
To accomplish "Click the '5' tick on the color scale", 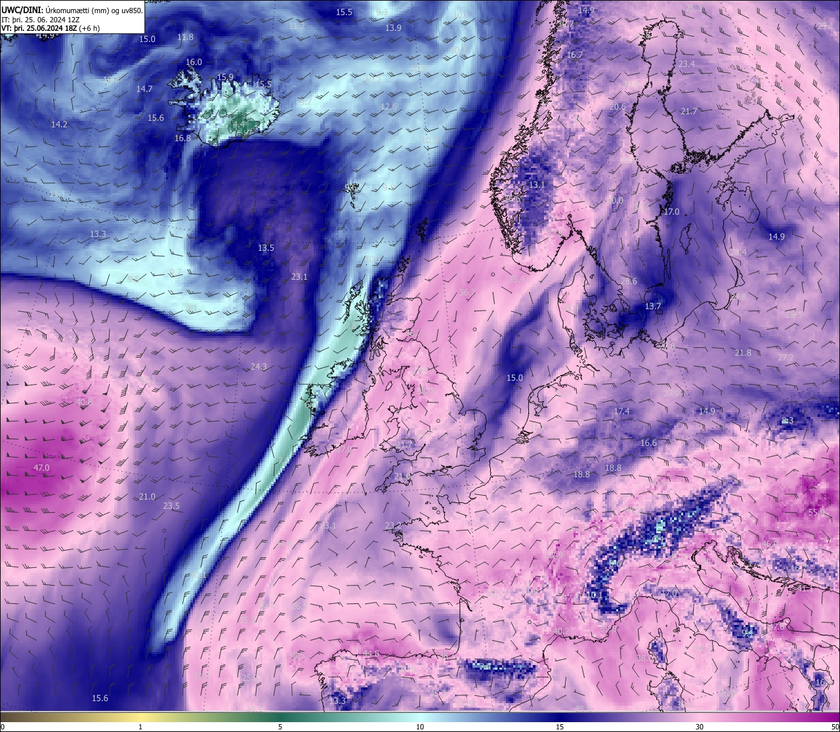I will [280, 726].
